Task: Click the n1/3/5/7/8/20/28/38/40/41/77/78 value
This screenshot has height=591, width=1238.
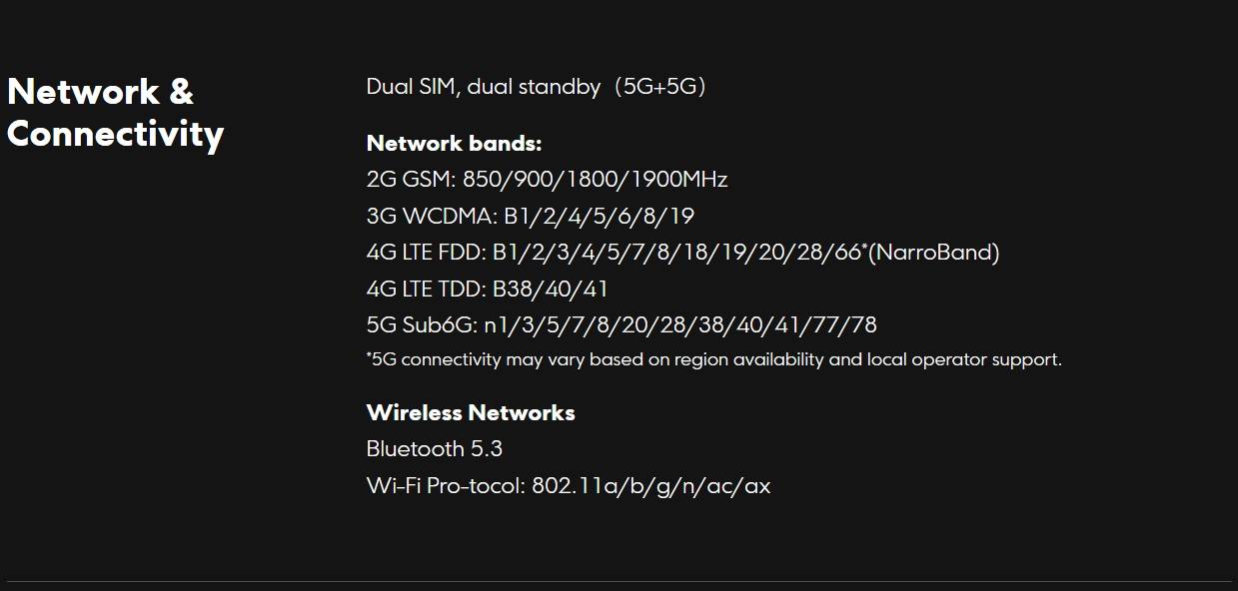Action: click(680, 324)
